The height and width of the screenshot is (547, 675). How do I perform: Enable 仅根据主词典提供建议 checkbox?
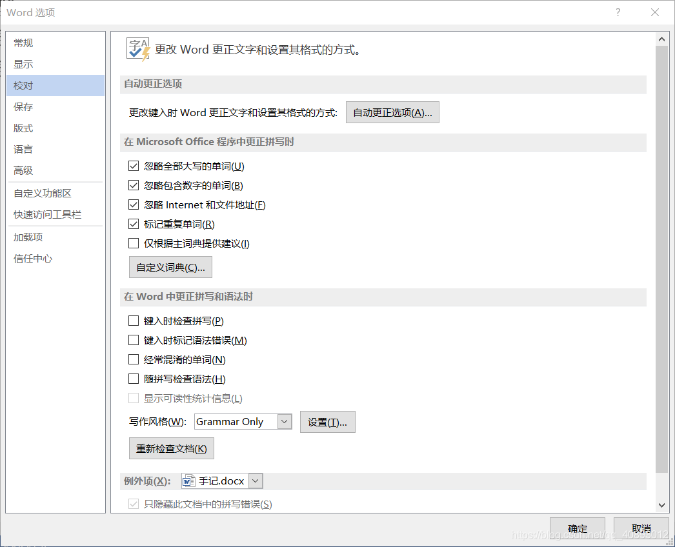coord(134,243)
